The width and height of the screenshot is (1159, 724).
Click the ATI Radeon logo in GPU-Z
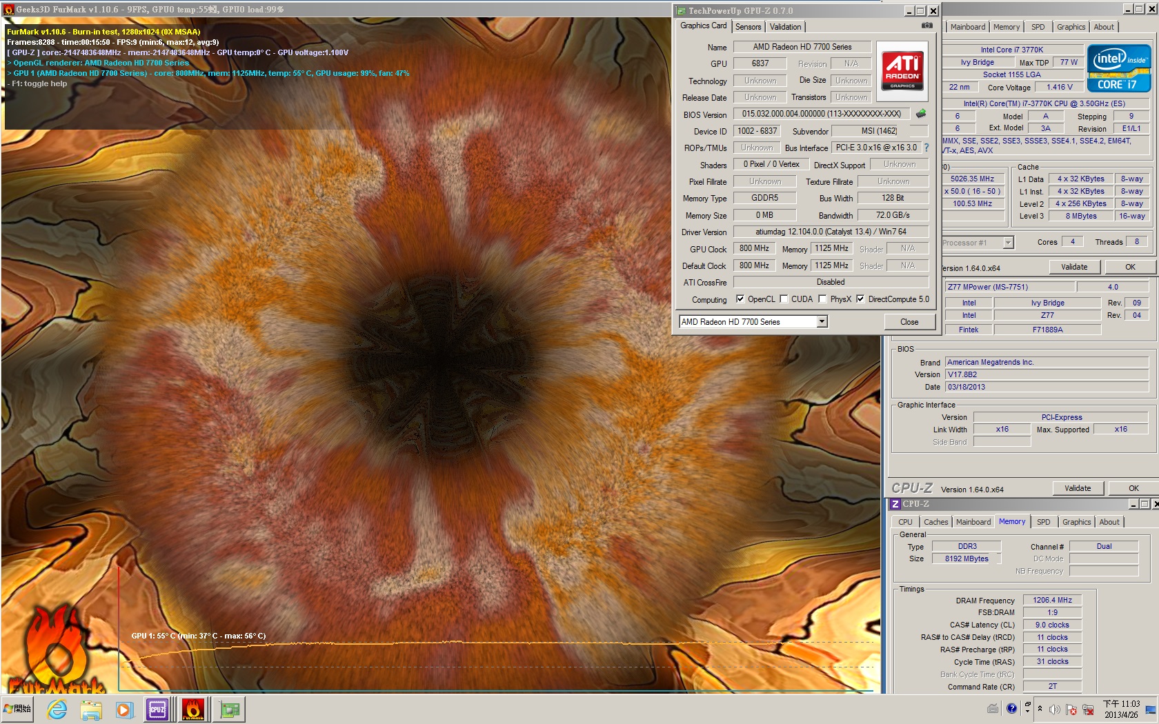click(902, 69)
